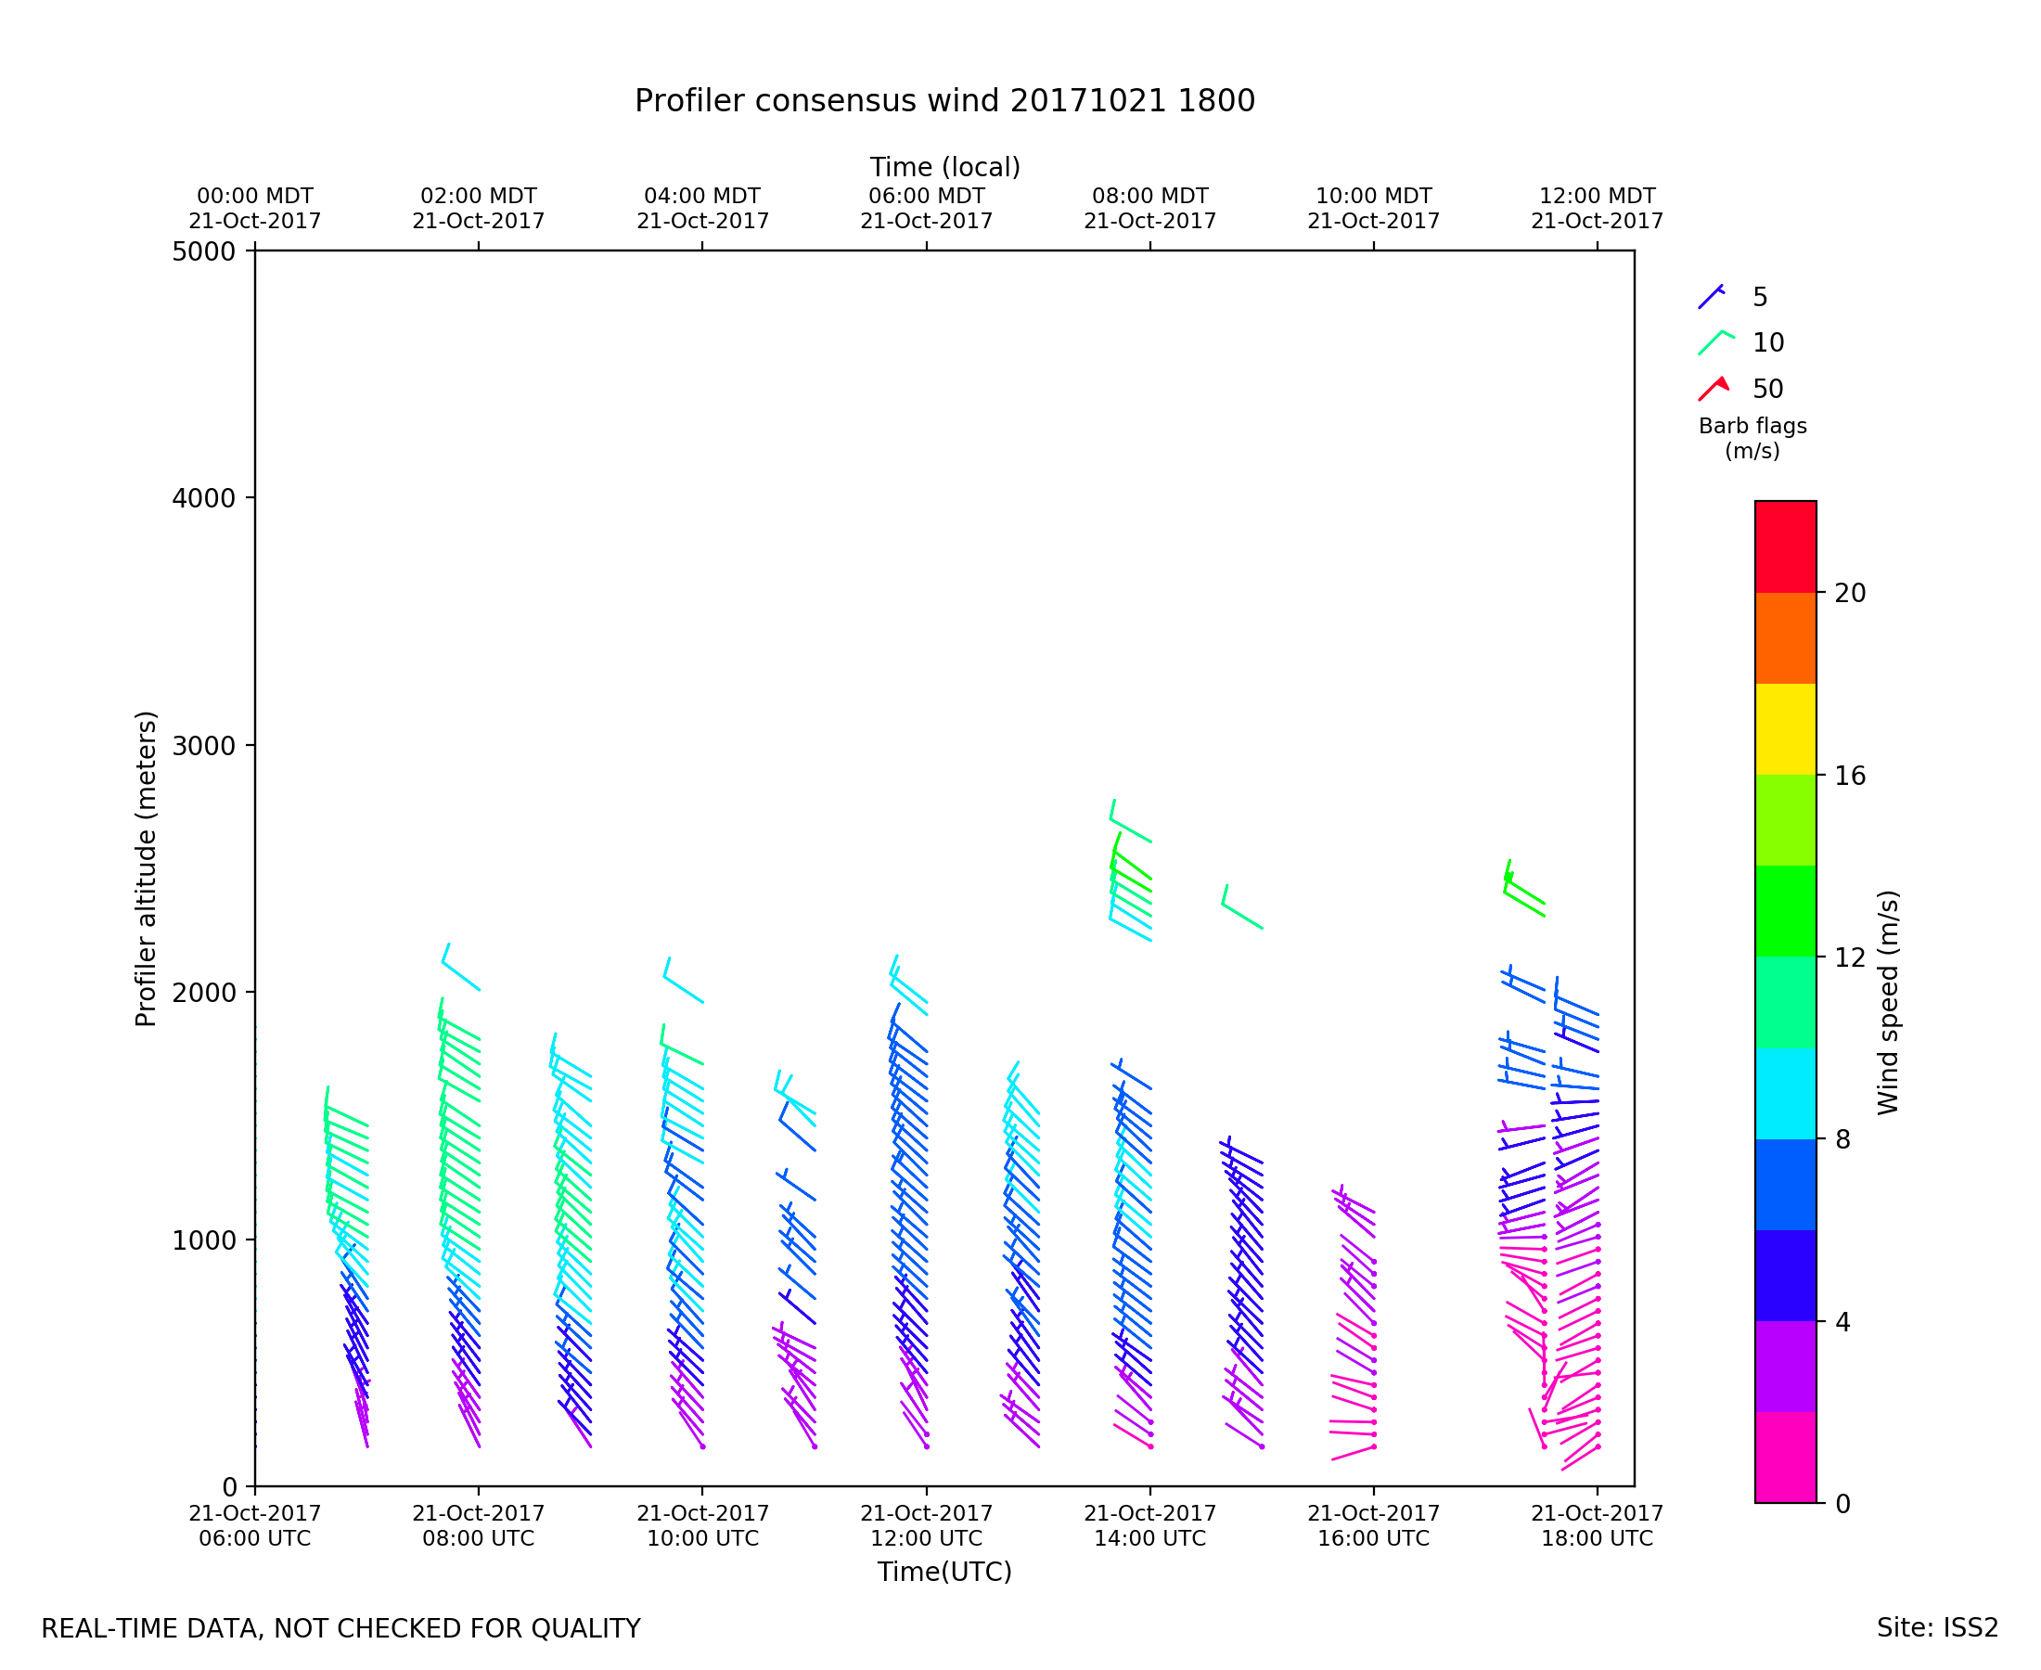Viewport: 2041px width, 1670px height.
Task: Click the red 50 m/s barb flag icon
Action: pyautogui.click(x=1713, y=389)
